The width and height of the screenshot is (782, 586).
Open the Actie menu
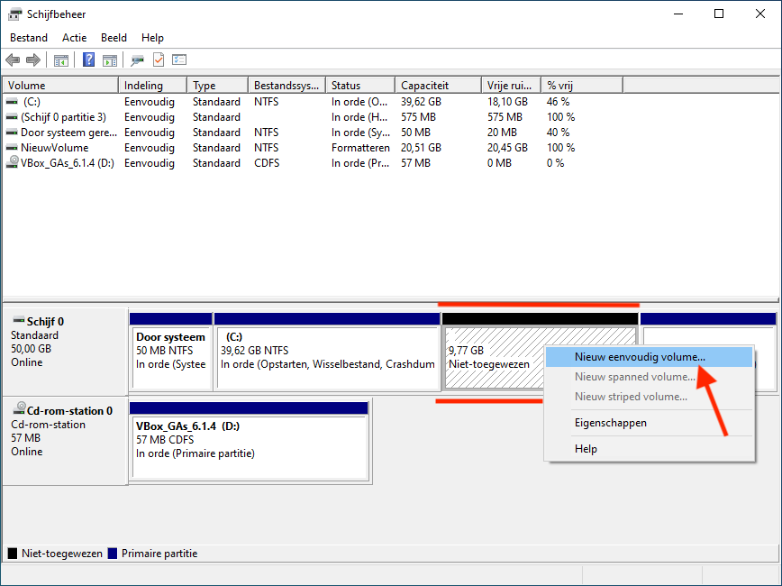tap(75, 38)
